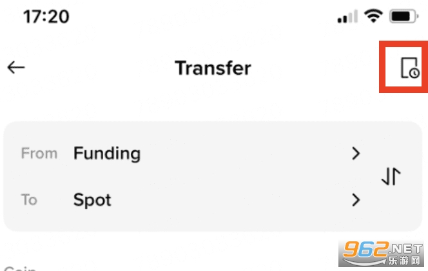
Task: Swap the From and To accounts
Action: 391,176
